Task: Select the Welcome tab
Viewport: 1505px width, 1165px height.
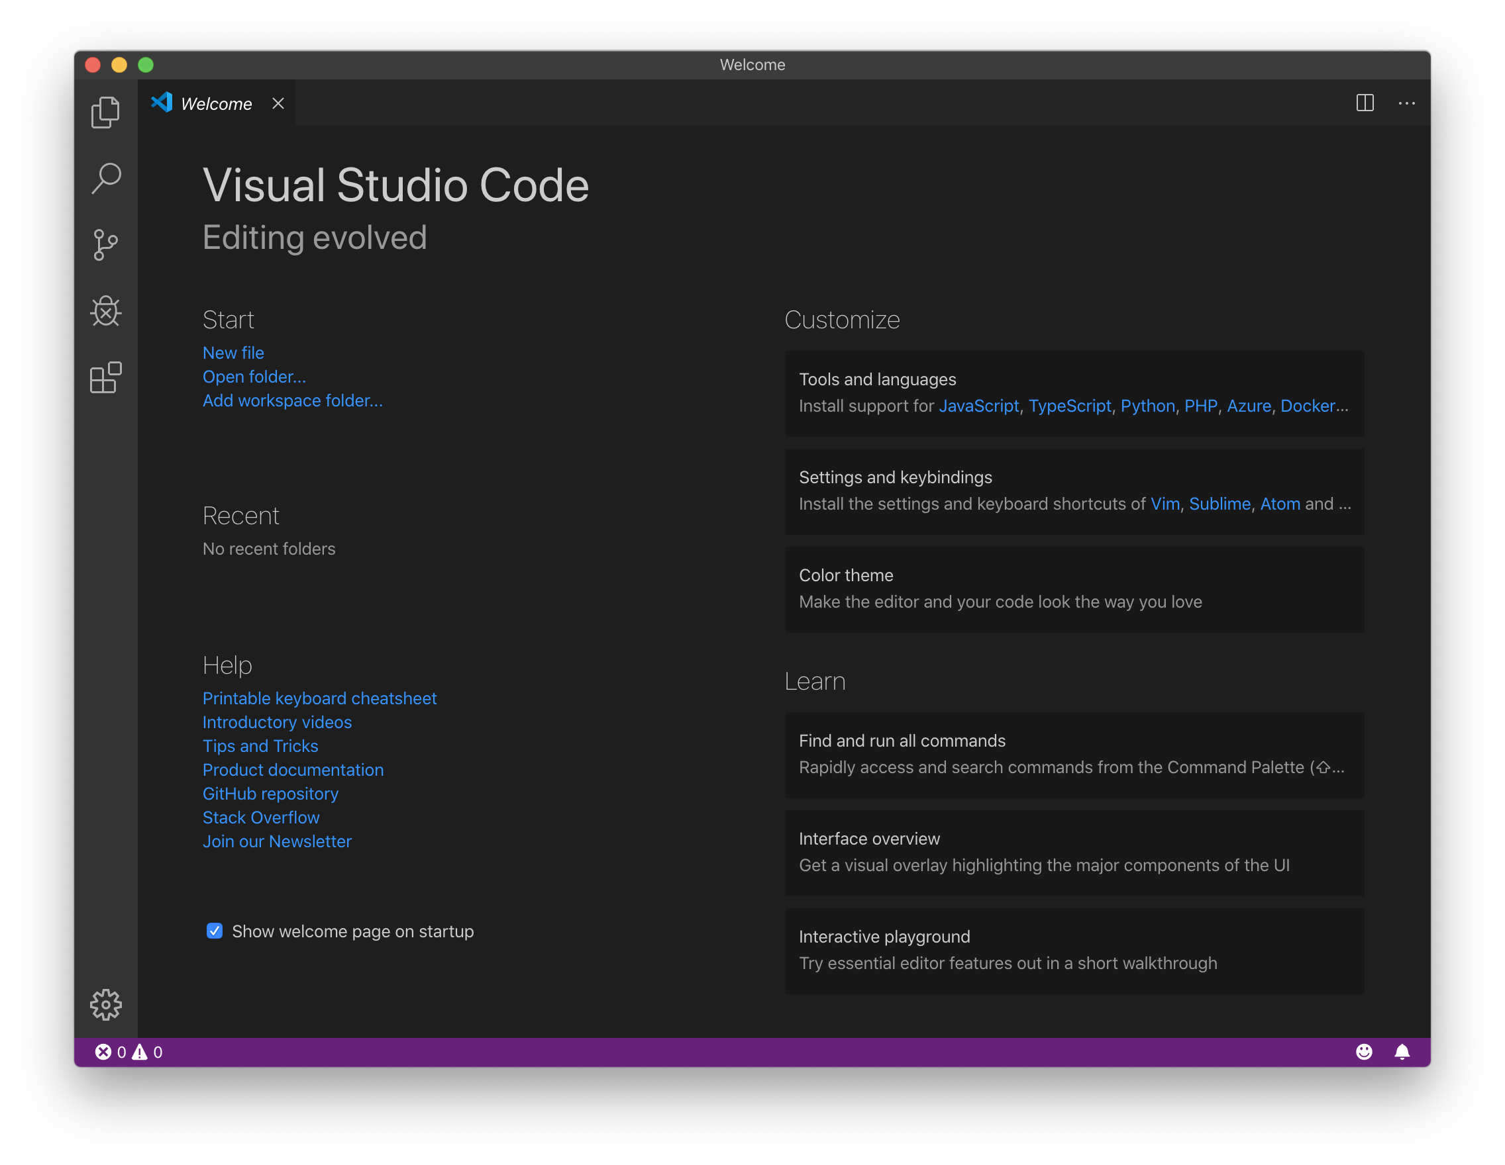Action: click(216, 104)
